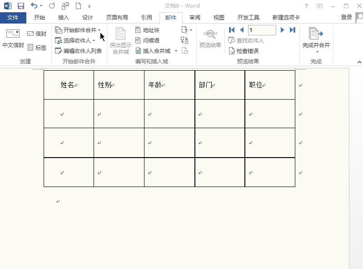
Task: Click the 登录 sign-in link
Action: [x=346, y=17]
